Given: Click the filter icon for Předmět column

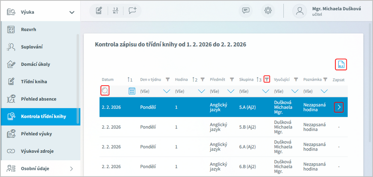Looking at the screenshot, I should (232, 79).
